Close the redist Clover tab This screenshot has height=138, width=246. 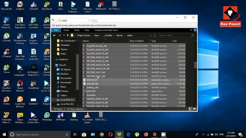coord(89,20)
